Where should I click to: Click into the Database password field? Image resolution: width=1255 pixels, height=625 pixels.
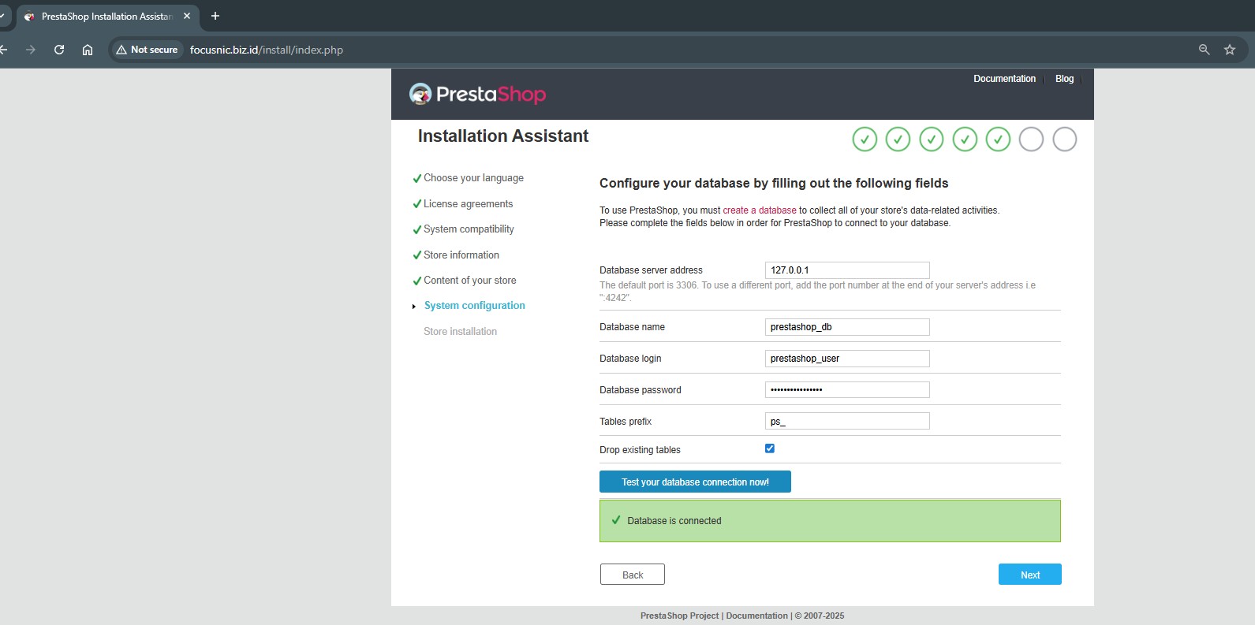[847, 390]
